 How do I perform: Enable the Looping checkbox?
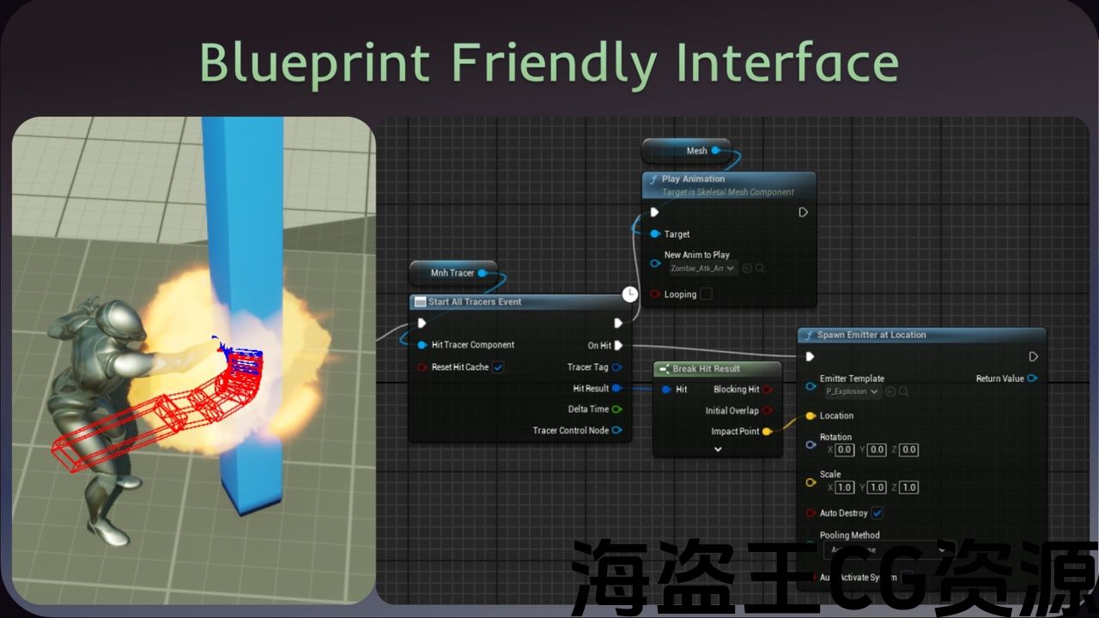[x=706, y=294]
